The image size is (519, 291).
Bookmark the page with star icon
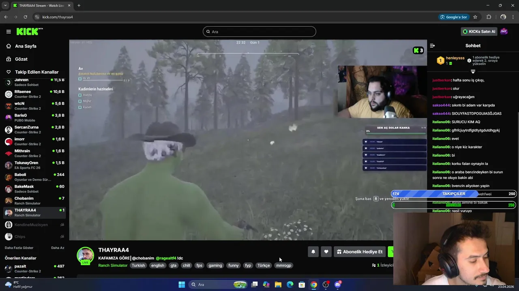(x=475, y=17)
